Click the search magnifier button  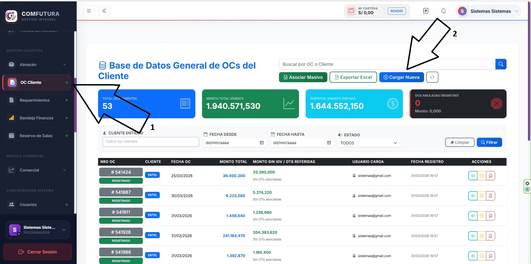[x=501, y=64]
